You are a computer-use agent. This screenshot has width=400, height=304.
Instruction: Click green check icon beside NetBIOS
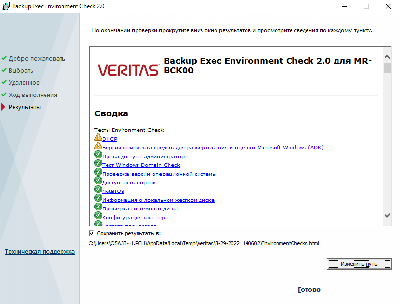pyautogui.click(x=98, y=189)
